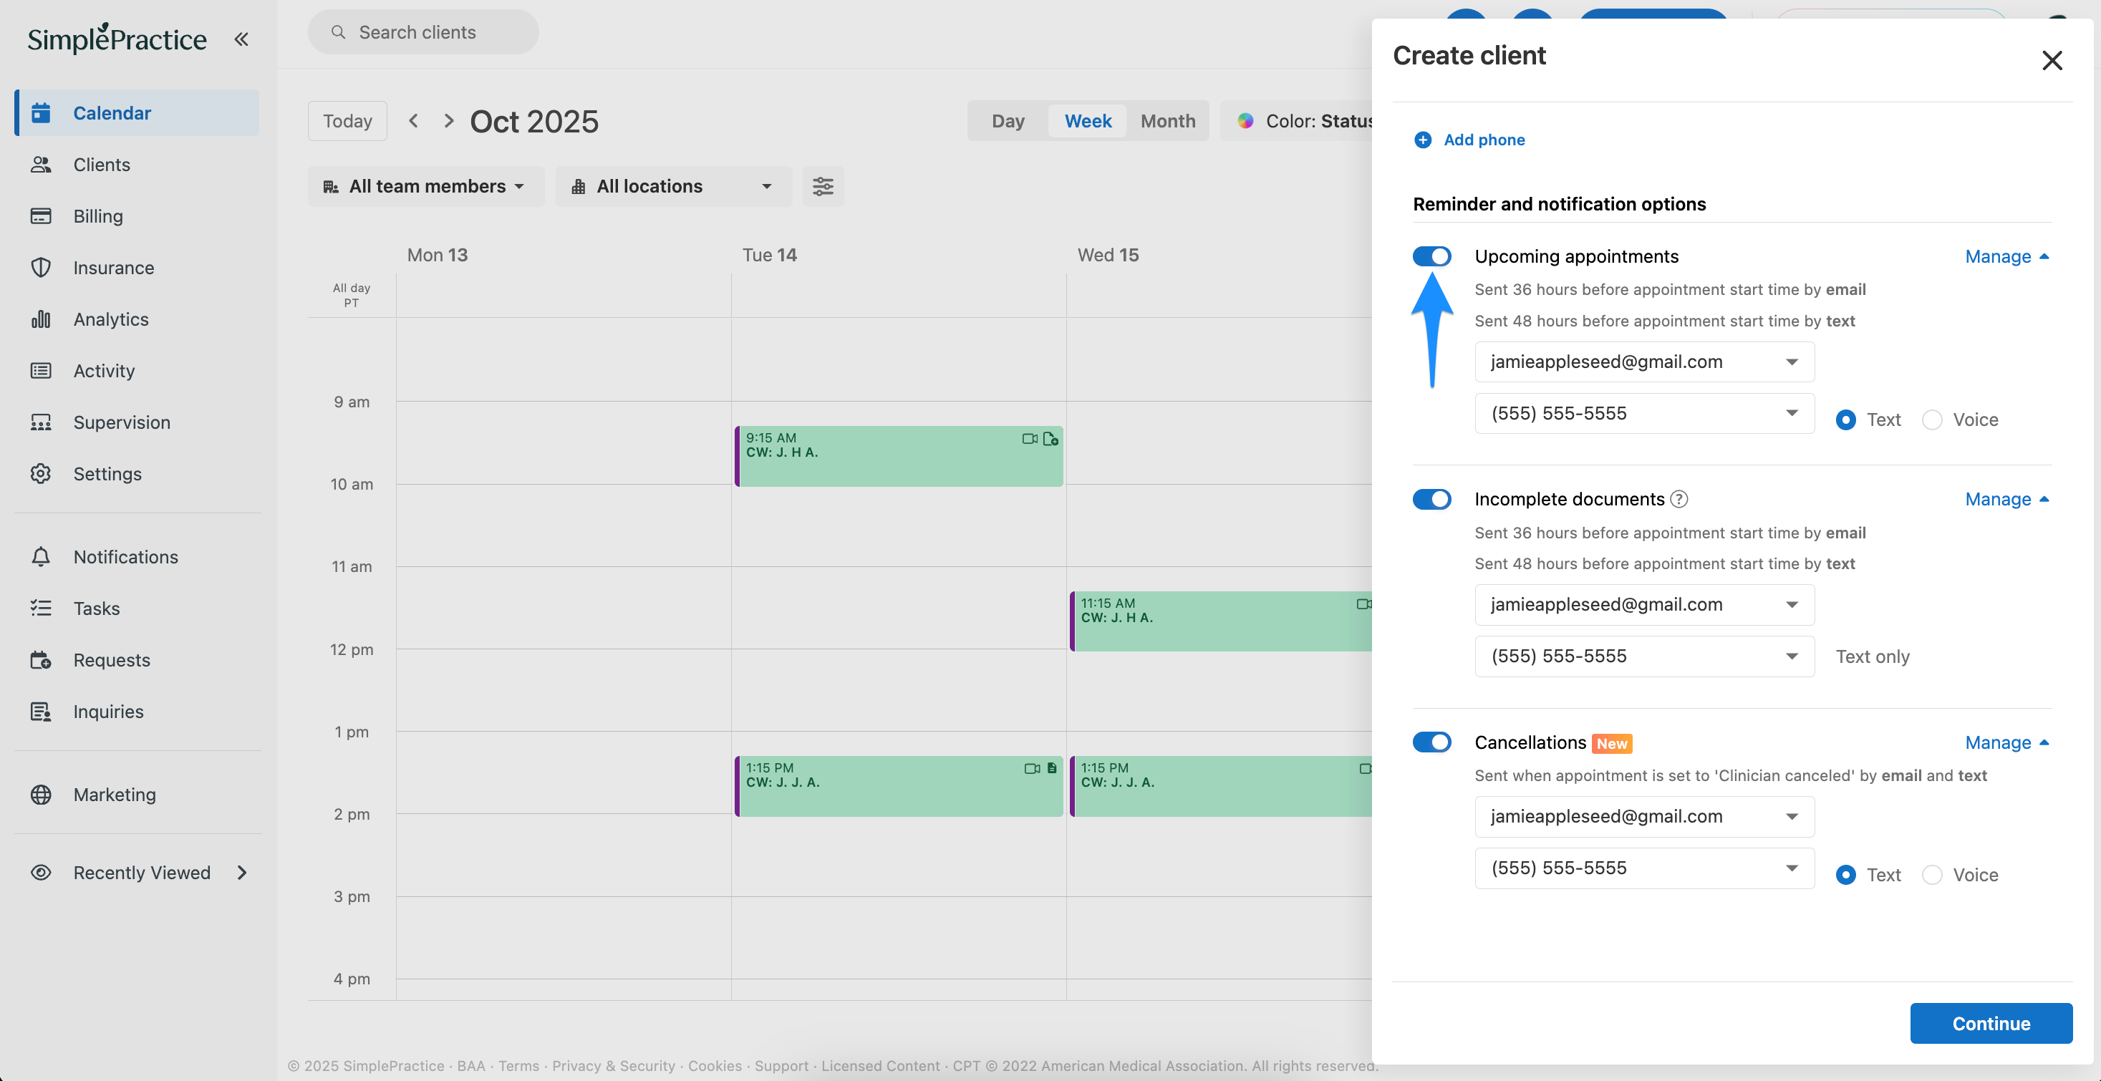Close the Create client panel
Screen dimensions: 2101x1081
[x=2052, y=60]
